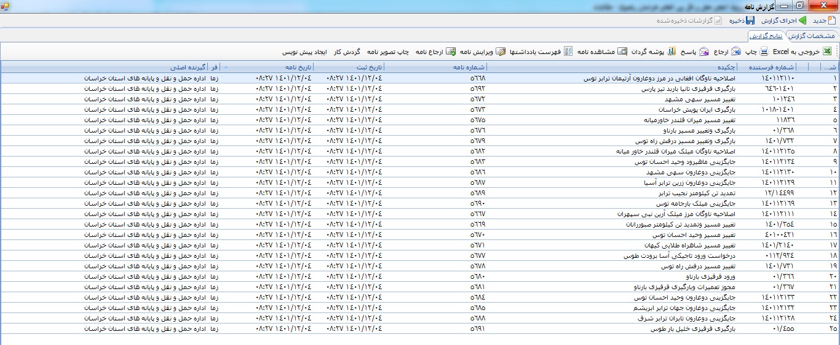Click row number ٢٥ cell
The height and width of the screenshot is (345, 840).
coord(830,329)
